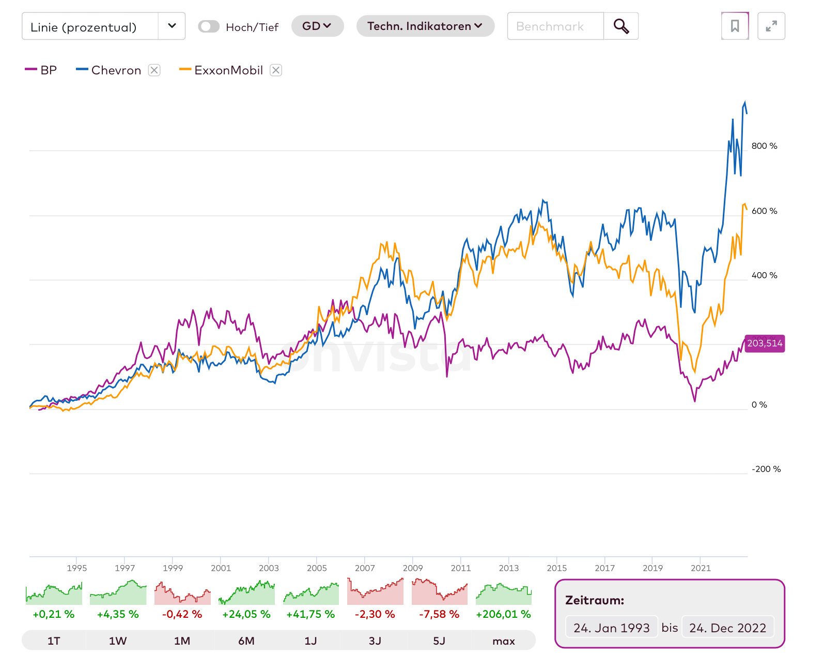Select the 1T time range tab
The height and width of the screenshot is (671, 823).
[54, 641]
